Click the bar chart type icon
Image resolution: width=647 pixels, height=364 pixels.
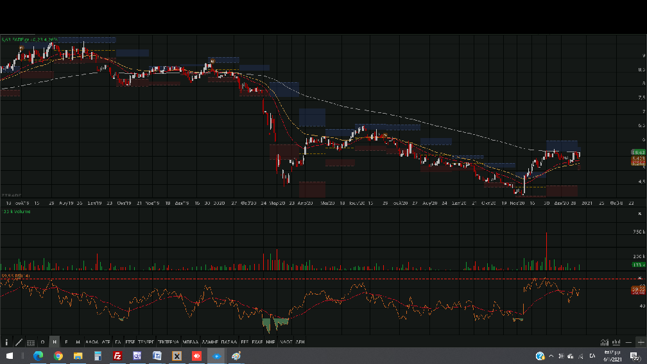(x=617, y=342)
